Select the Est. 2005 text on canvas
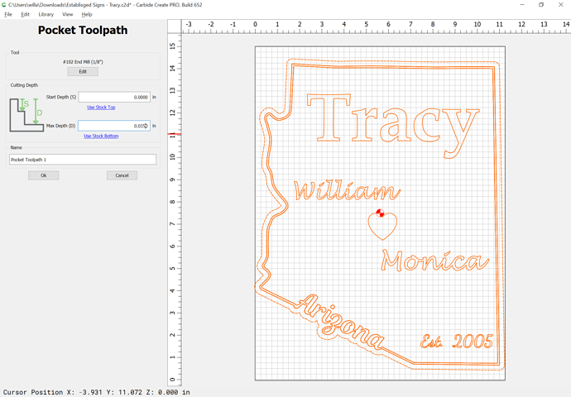 pos(457,342)
